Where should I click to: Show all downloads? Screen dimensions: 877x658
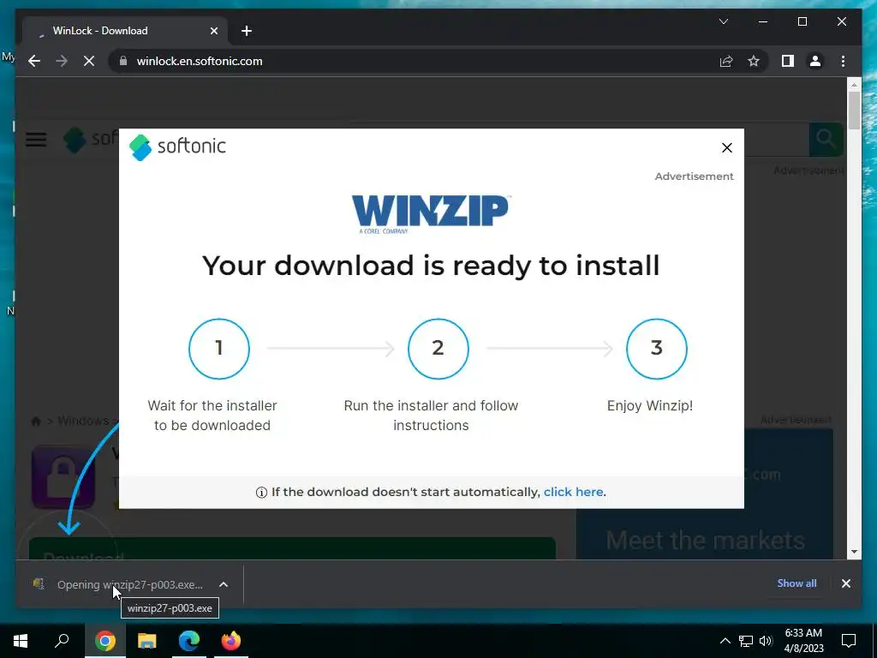tap(796, 583)
